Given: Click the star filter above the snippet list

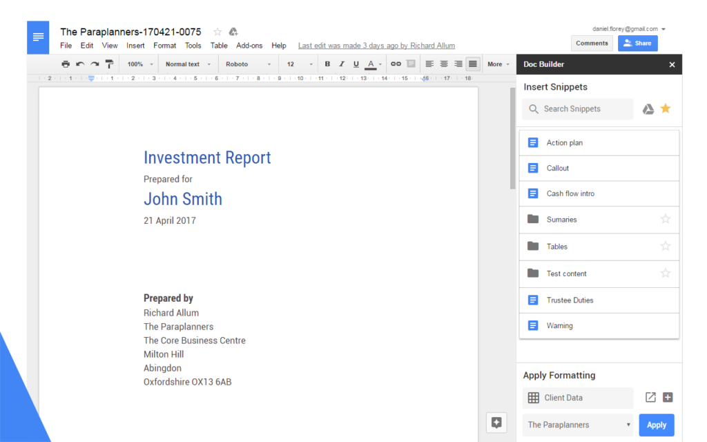Looking at the screenshot, I should point(665,108).
